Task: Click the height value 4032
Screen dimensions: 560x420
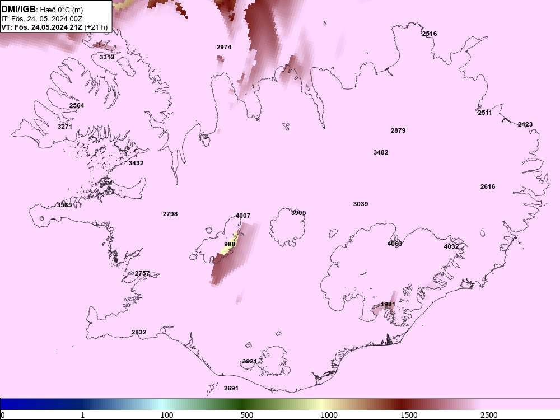Action: [x=451, y=247]
